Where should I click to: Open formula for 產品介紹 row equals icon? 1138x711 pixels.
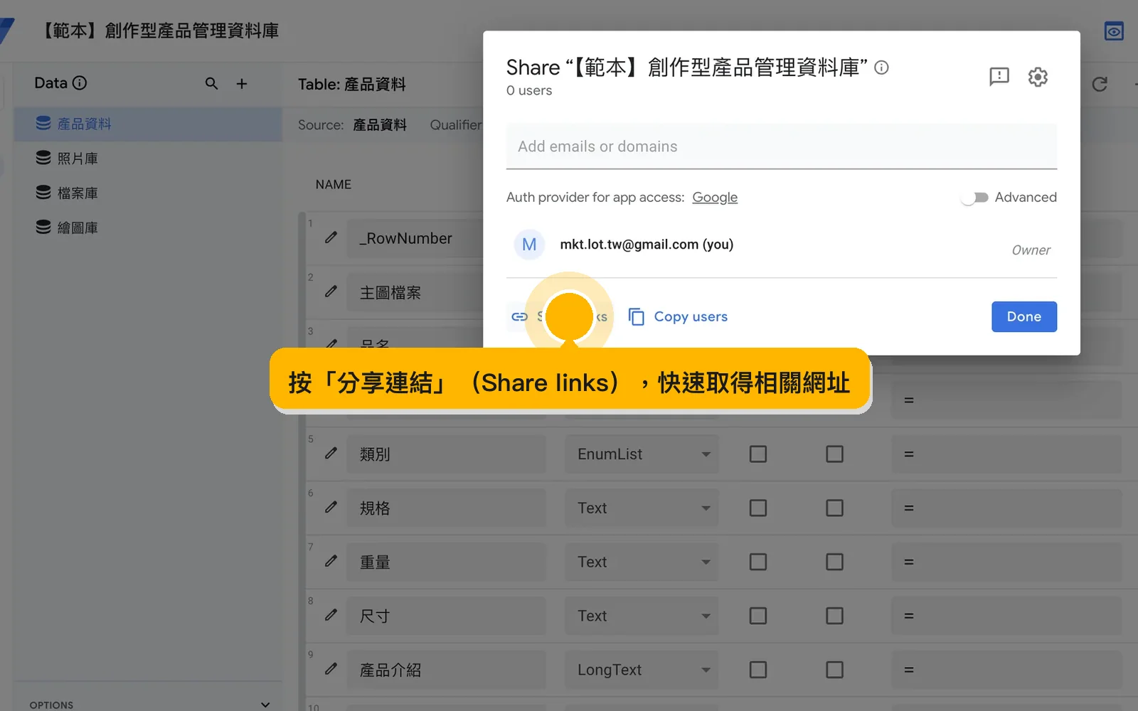click(x=908, y=670)
